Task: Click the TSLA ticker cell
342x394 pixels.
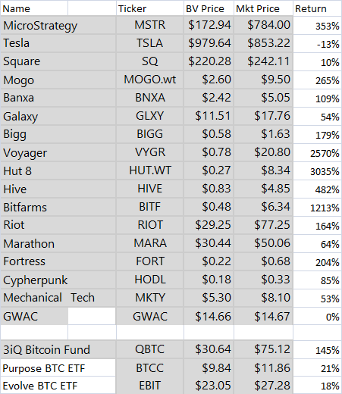Action: [150, 43]
